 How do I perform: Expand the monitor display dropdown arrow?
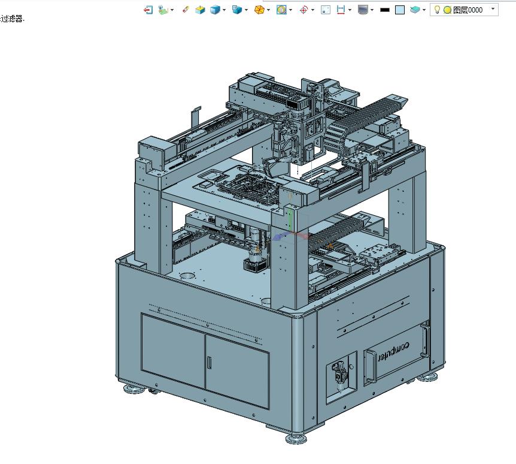pyautogui.click(x=372, y=10)
